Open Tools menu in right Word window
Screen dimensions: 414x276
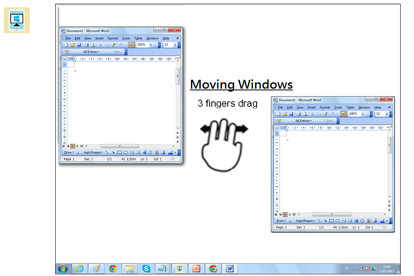(338, 107)
